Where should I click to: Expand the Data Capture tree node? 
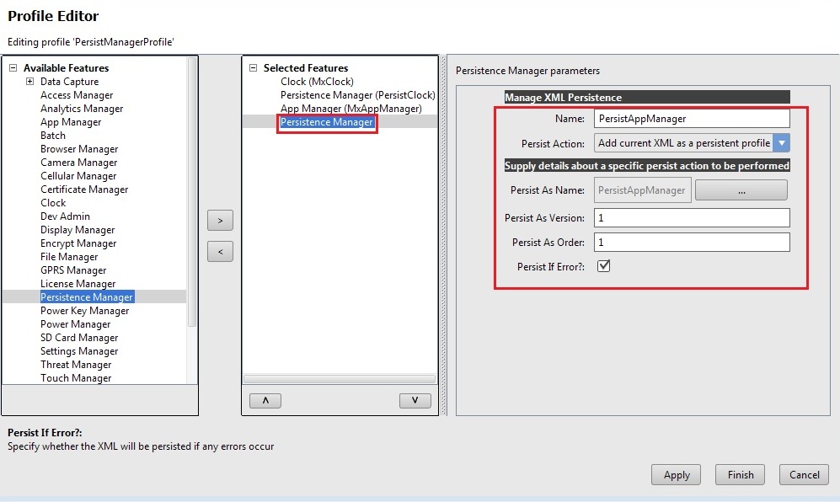[29, 82]
